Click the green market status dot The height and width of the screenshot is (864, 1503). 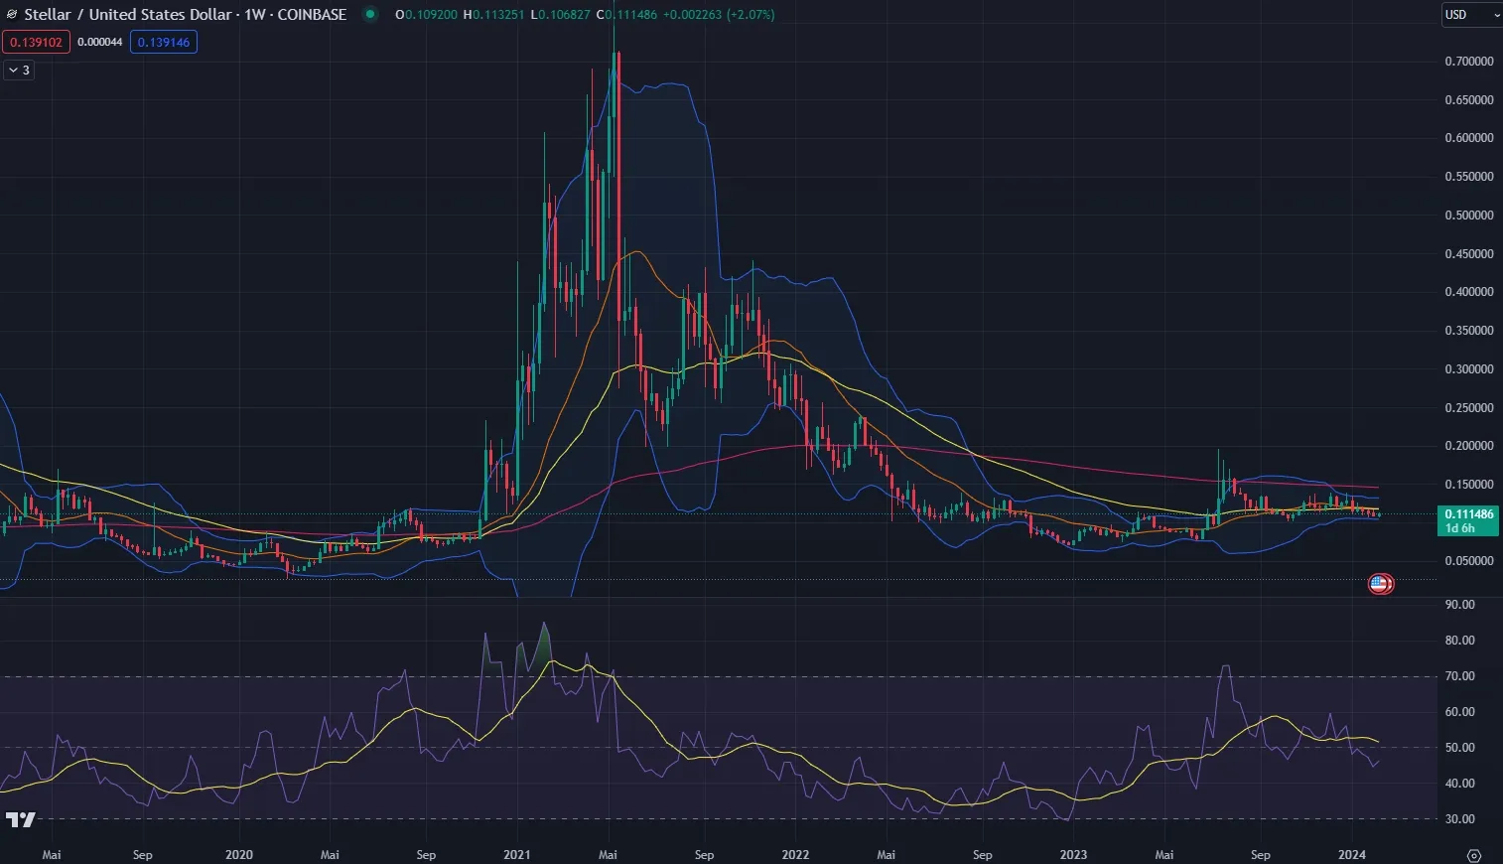point(370,15)
